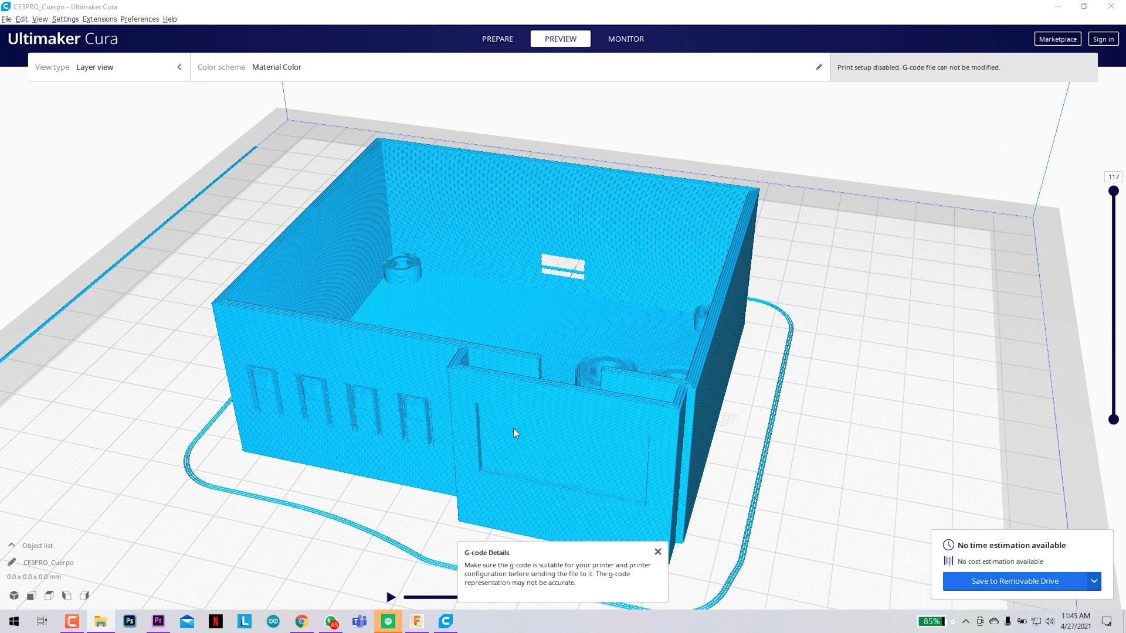Image resolution: width=1126 pixels, height=633 pixels.
Task: Select the left side view icon
Action: tap(67, 595)
